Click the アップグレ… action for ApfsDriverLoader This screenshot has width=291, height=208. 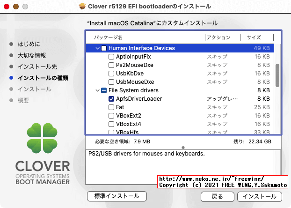point(222,99)
